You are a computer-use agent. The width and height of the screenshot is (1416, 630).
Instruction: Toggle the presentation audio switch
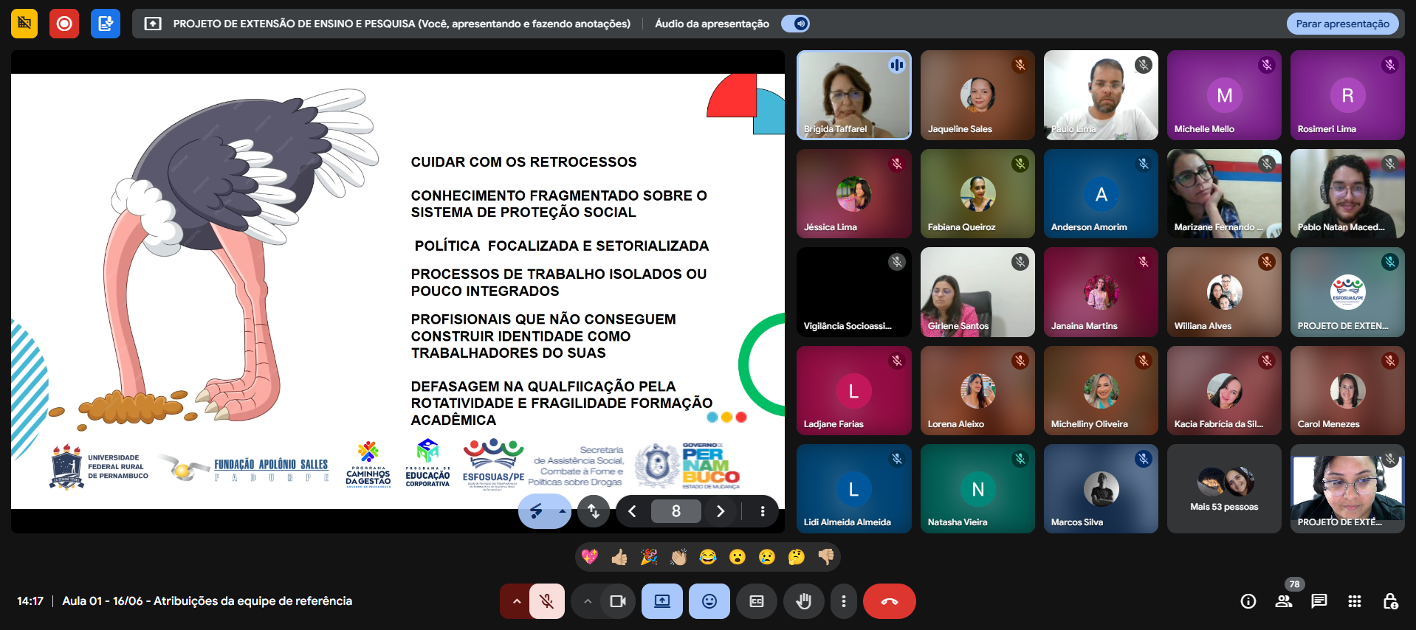pyautogui.click(x=796, y=24)
